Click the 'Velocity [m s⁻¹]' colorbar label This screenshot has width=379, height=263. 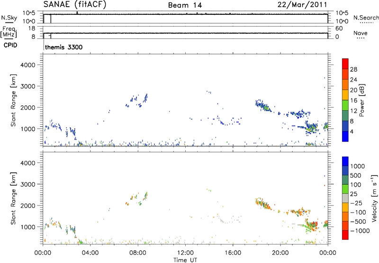click(374, 198)
